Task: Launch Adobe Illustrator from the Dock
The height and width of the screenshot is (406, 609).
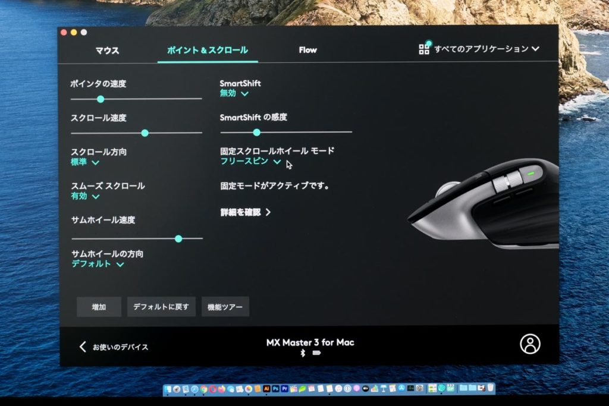Action: coord(266,389)
